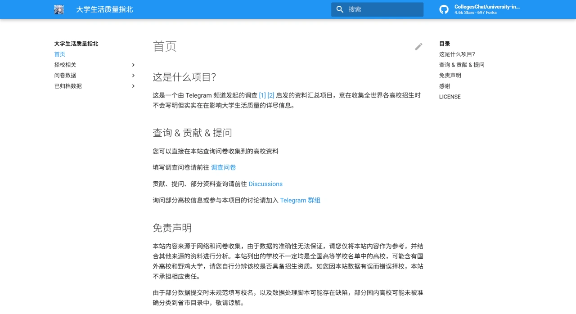
Task: Open the [1] reference link
Action: pyautogui.click(x=262, y=95)
